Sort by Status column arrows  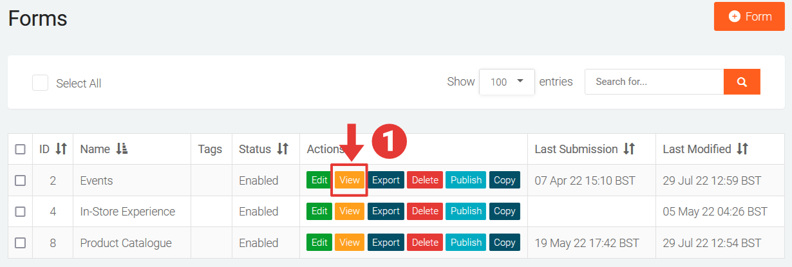(283, 149)
